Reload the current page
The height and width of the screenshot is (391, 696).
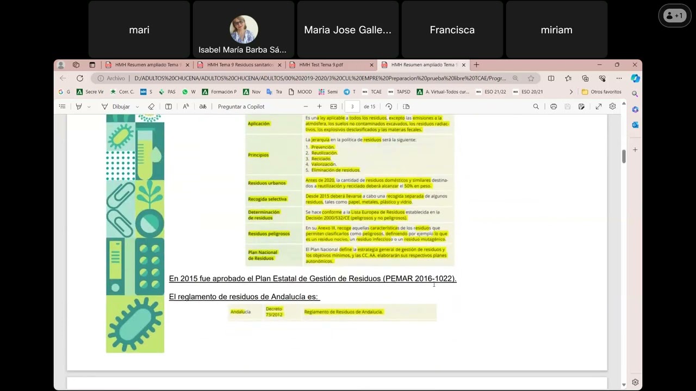[80, 78]
